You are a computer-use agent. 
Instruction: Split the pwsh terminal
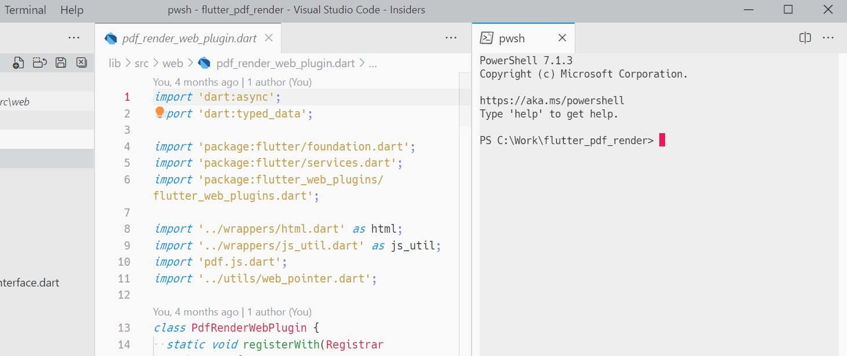805,37
